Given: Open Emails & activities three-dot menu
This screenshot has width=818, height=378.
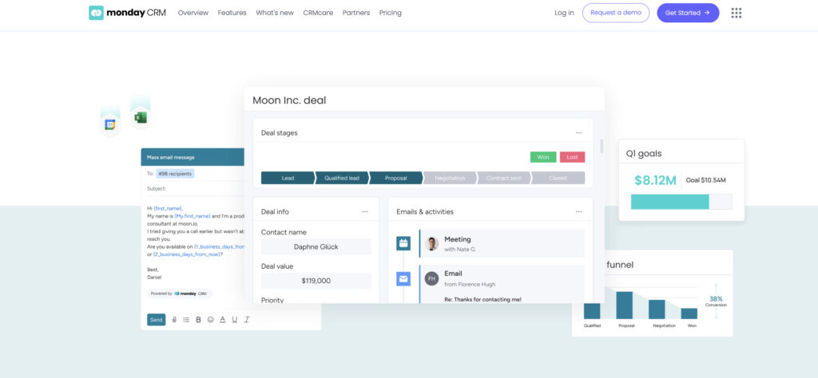Looking at the screenshot, I should 578,211.
